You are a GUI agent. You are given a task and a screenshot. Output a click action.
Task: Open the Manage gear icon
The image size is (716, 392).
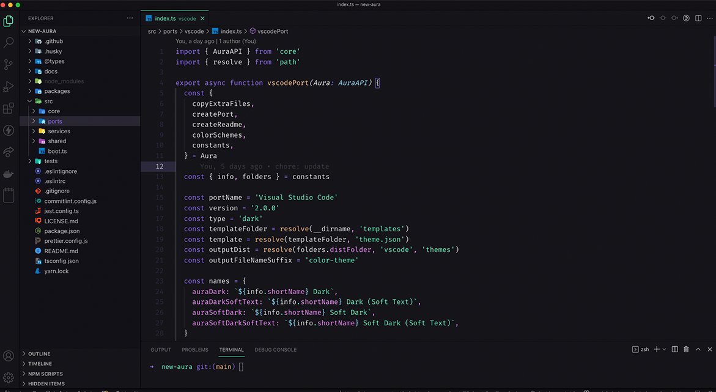click(8, 378)
